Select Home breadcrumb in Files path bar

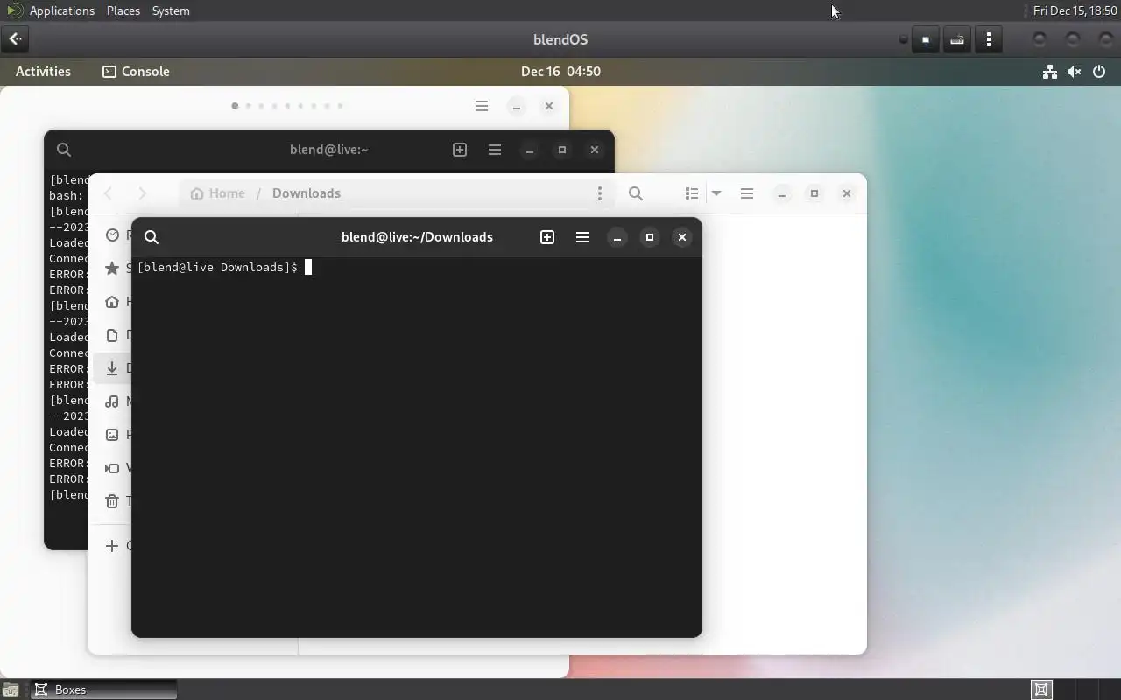[x=217, y=193]
